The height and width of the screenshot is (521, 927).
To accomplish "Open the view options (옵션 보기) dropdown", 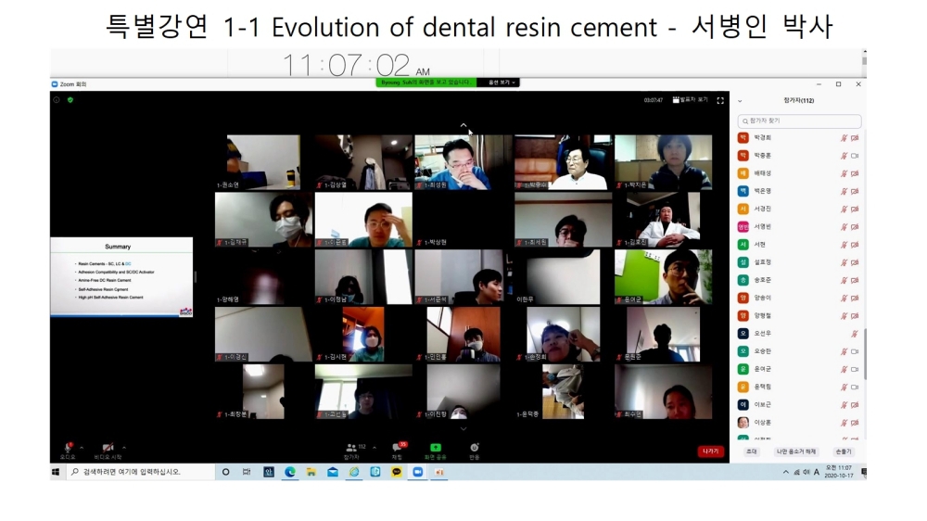I will [498, 83].
